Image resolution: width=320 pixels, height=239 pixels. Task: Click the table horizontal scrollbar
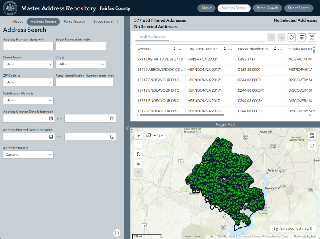tap(182, 115)
